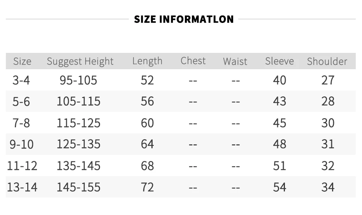Click sleeve value 51
The height and width of the screenshot is (215, 362).
(x=279, y=166)
